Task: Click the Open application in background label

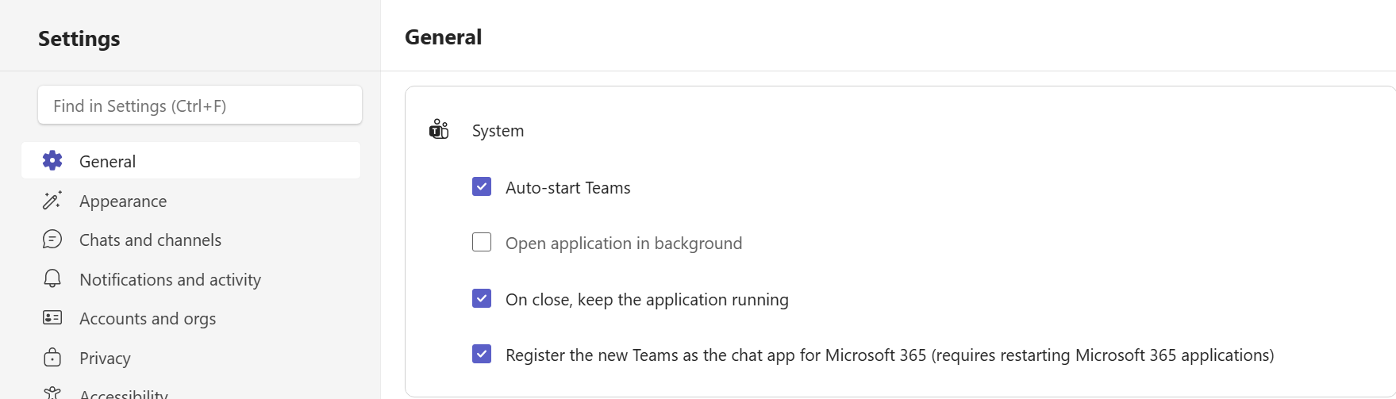Action: pyautogui.click(x=624, y=244)
